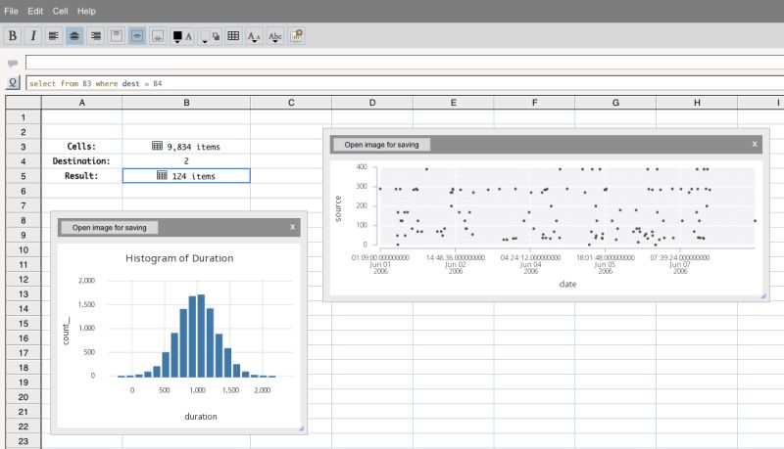
Task: Open the Cell menu
Action: [x=60, y=11]
